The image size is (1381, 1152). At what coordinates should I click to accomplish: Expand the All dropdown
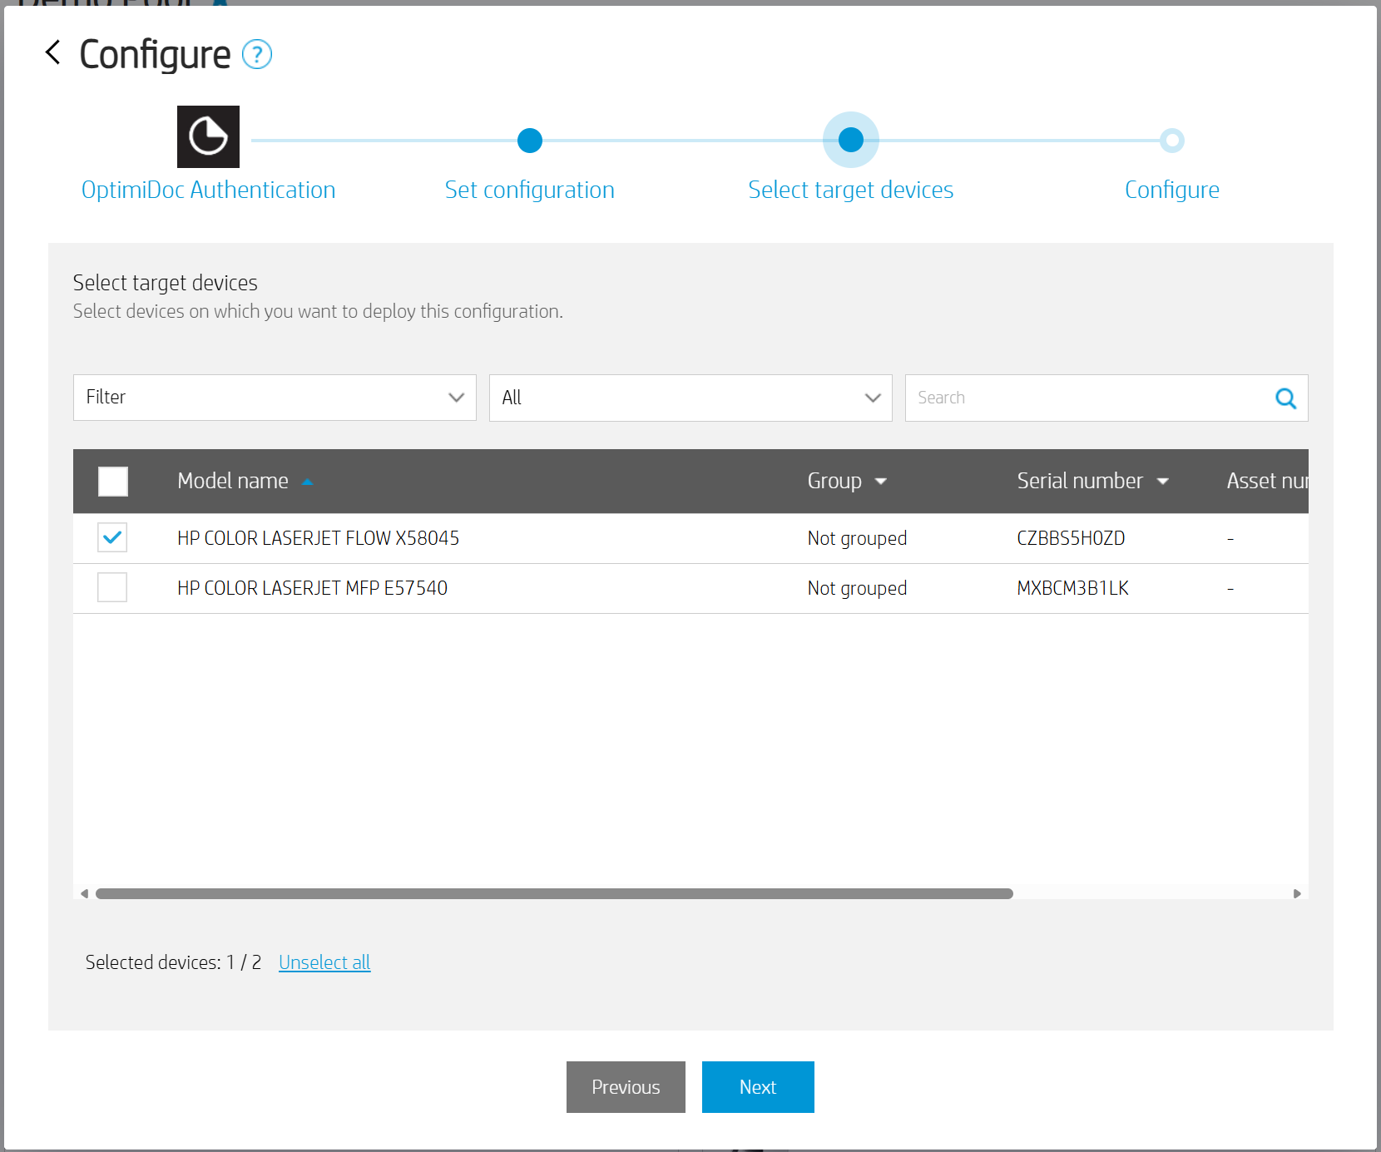(x=690, y=398)
